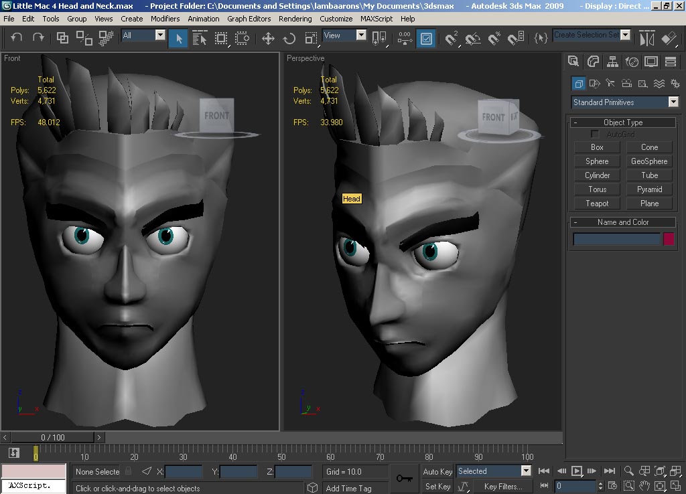Click the Redo arrow icon
Image resolution: width=686 pixels, height=494 pixels.
[x=38, y=37]
